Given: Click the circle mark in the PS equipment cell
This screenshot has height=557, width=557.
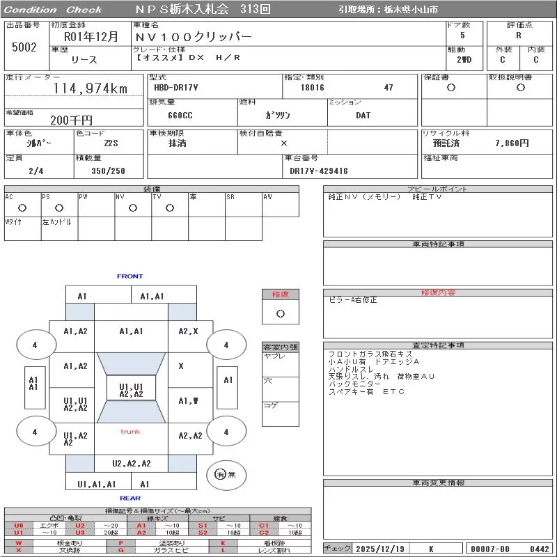Looking at the screenshot, I should (x=59, y=208).
